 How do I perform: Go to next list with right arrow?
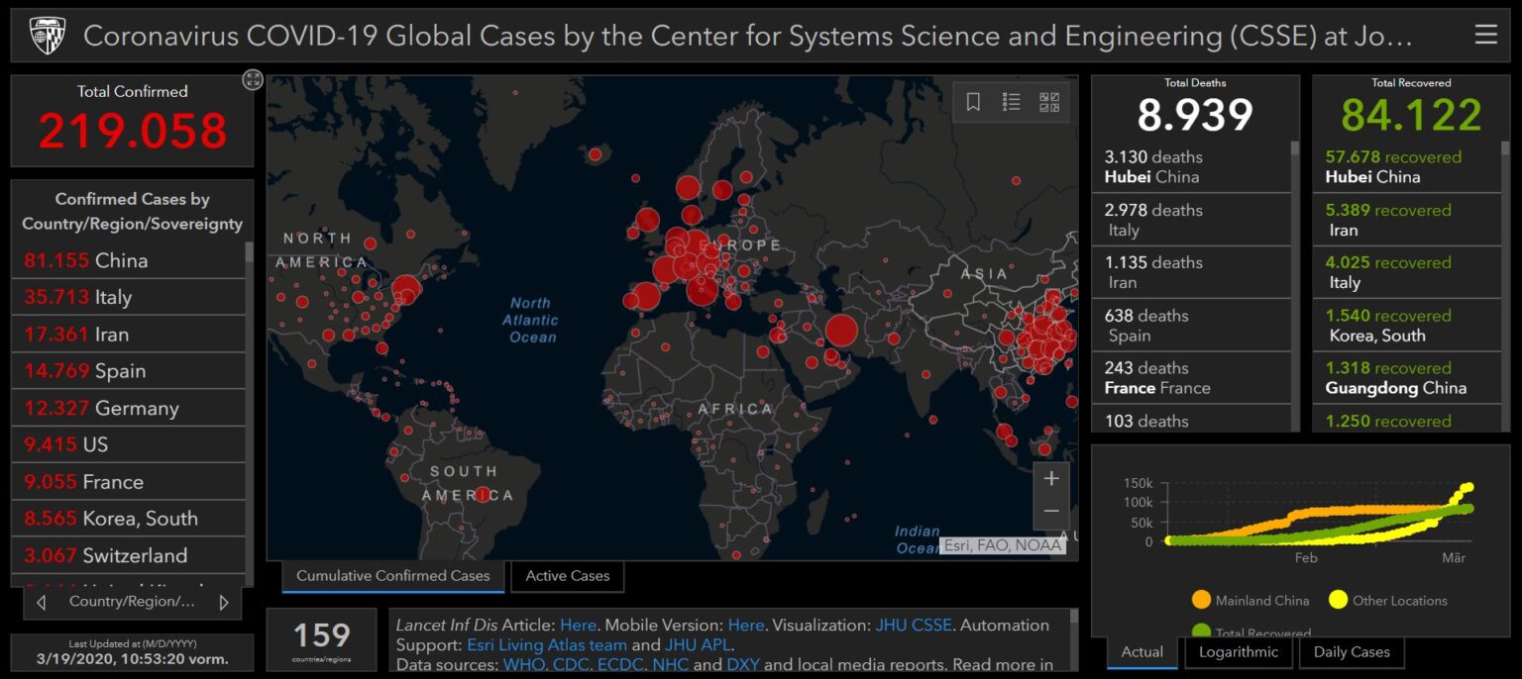tap(224, 602)
